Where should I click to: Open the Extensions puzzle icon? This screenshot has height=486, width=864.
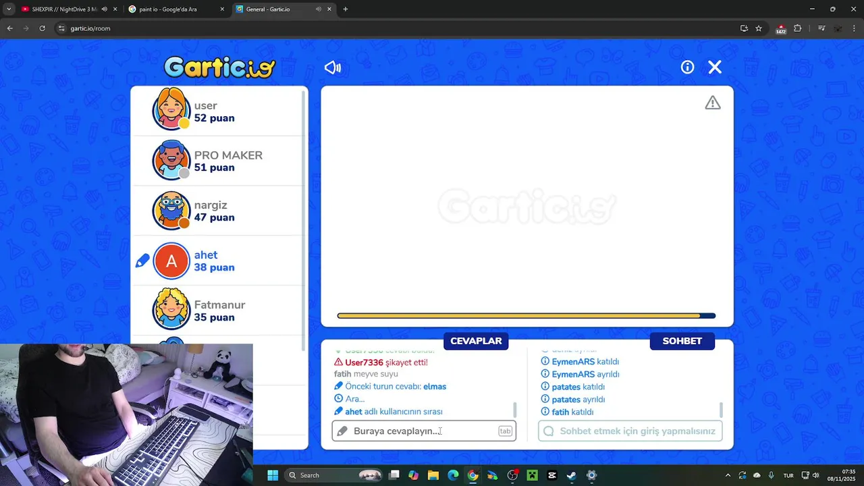pyautogui.click(x=797, y=28)
